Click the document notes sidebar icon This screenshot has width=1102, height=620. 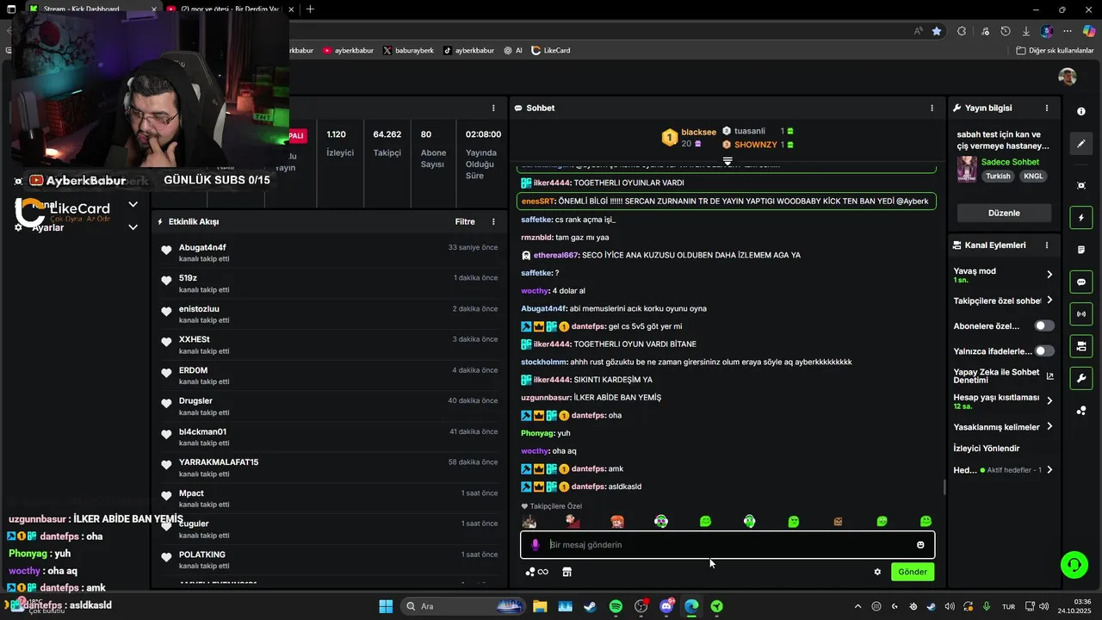(1081, 250)
